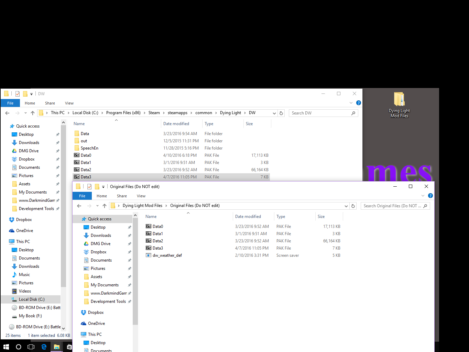This screenshot has width=469, height=352.
Task: Refresh the DW window folder listing
Action: [281, 113]
